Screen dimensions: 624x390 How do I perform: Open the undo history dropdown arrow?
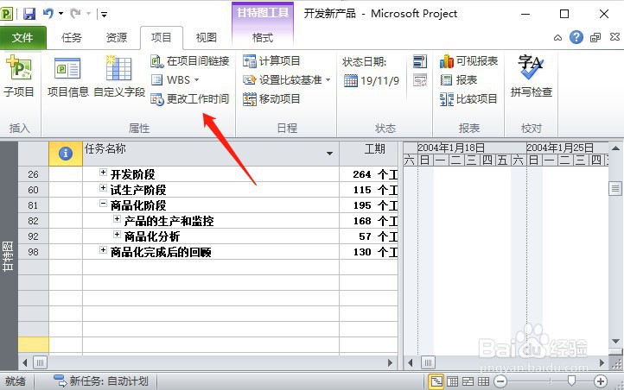click(x=60, y=14)
